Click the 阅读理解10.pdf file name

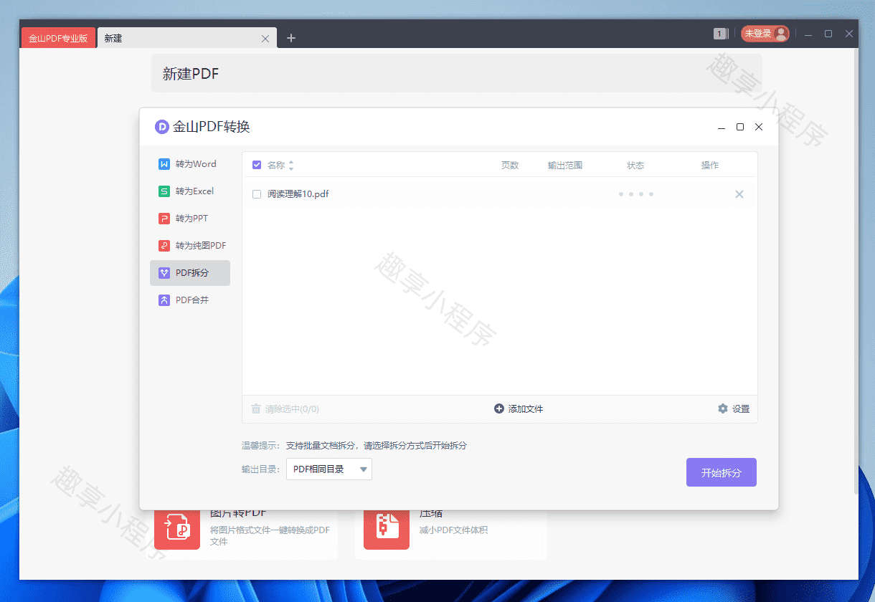pyautogui.click(x=298, y=194)
